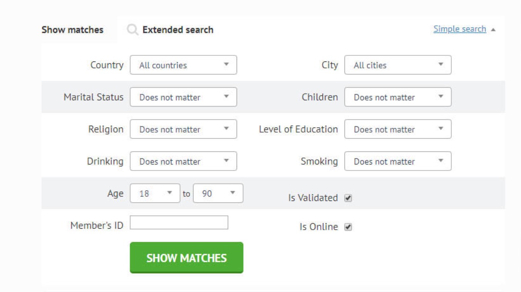The height and width of the screenshot is (292, 521).
Task: Open the Country dropdown
Action: click(x=183, y=65)
